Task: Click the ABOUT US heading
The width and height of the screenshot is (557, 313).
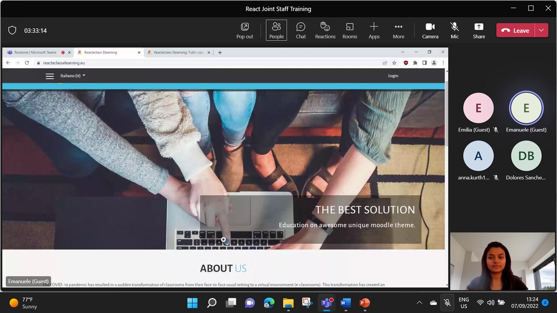Action: coord(223,268)
